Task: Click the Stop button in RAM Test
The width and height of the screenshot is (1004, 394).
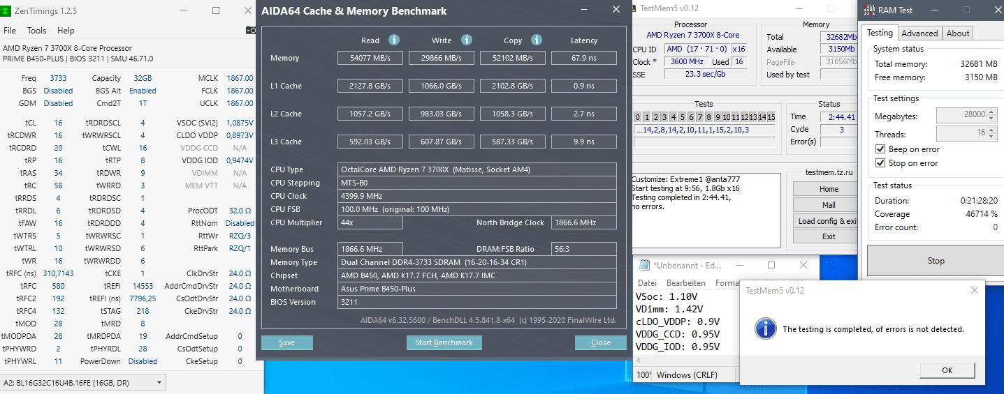Action: coord(936,261)
